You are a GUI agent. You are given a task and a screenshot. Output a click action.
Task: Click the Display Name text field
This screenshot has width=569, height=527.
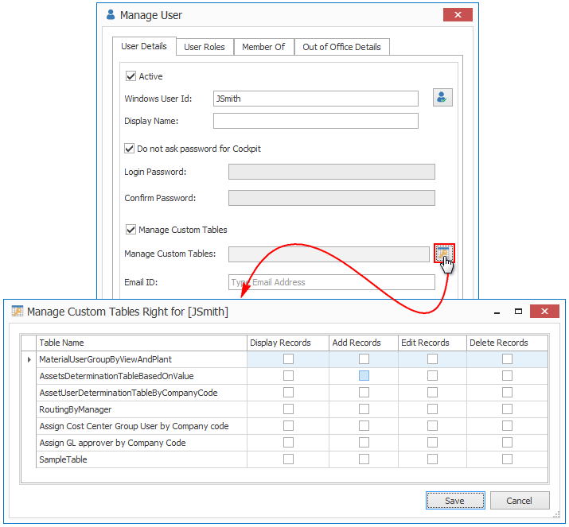click(315, 121)
